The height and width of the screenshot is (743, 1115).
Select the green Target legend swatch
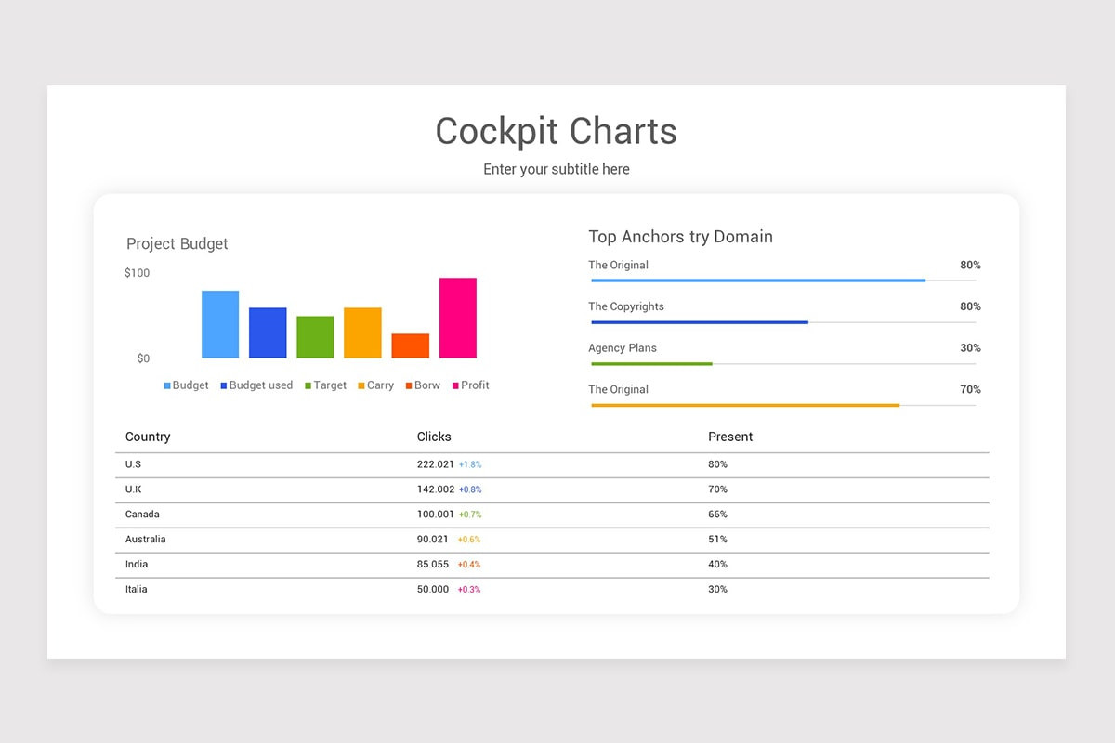308,385
